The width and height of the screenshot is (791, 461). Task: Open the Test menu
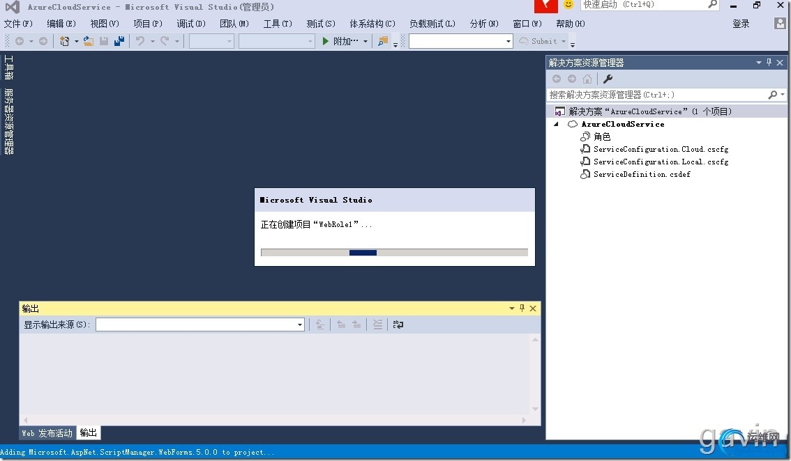[x=321, y=24]
